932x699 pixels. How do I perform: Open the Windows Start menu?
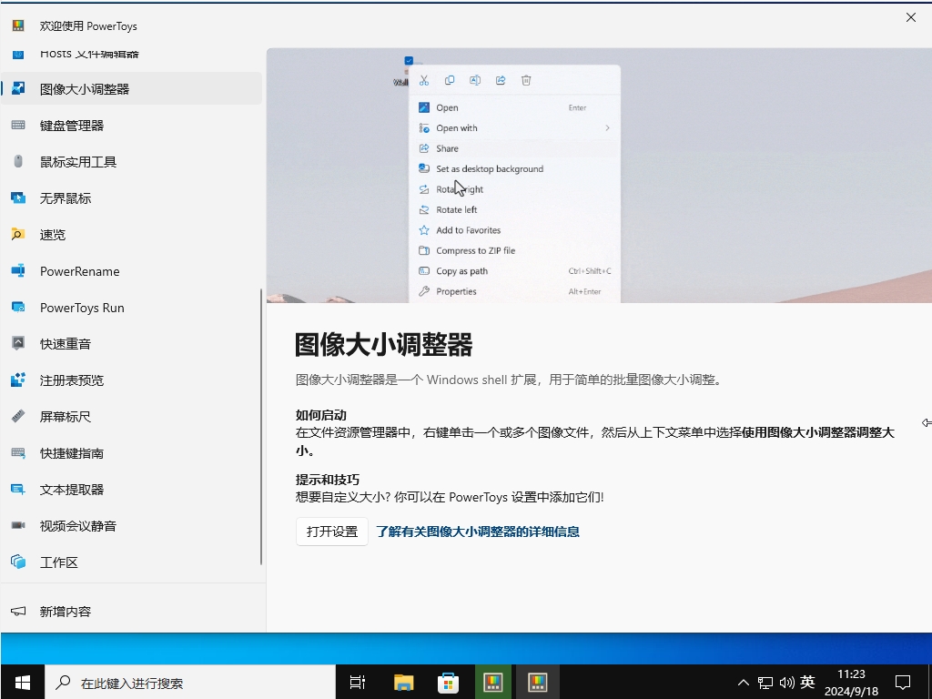23,682
